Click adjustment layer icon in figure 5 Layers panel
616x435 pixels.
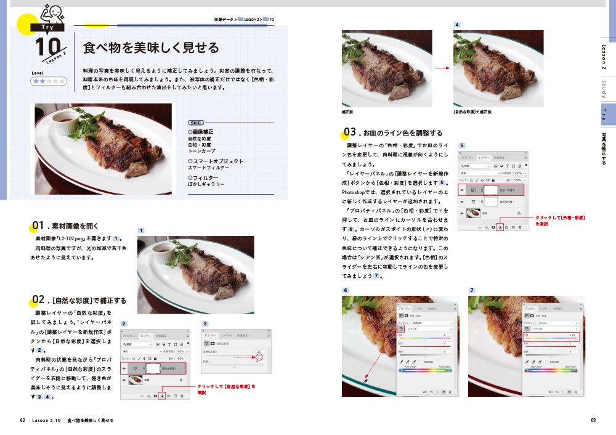500,227
